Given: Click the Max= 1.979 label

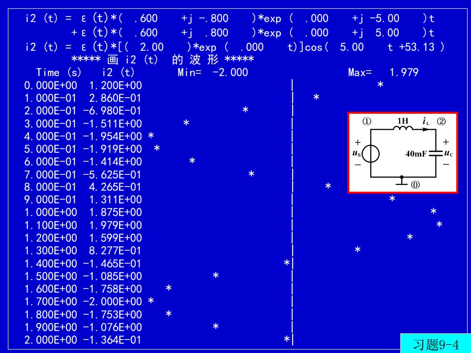Looking at the screenshot, I should (383, 72).
